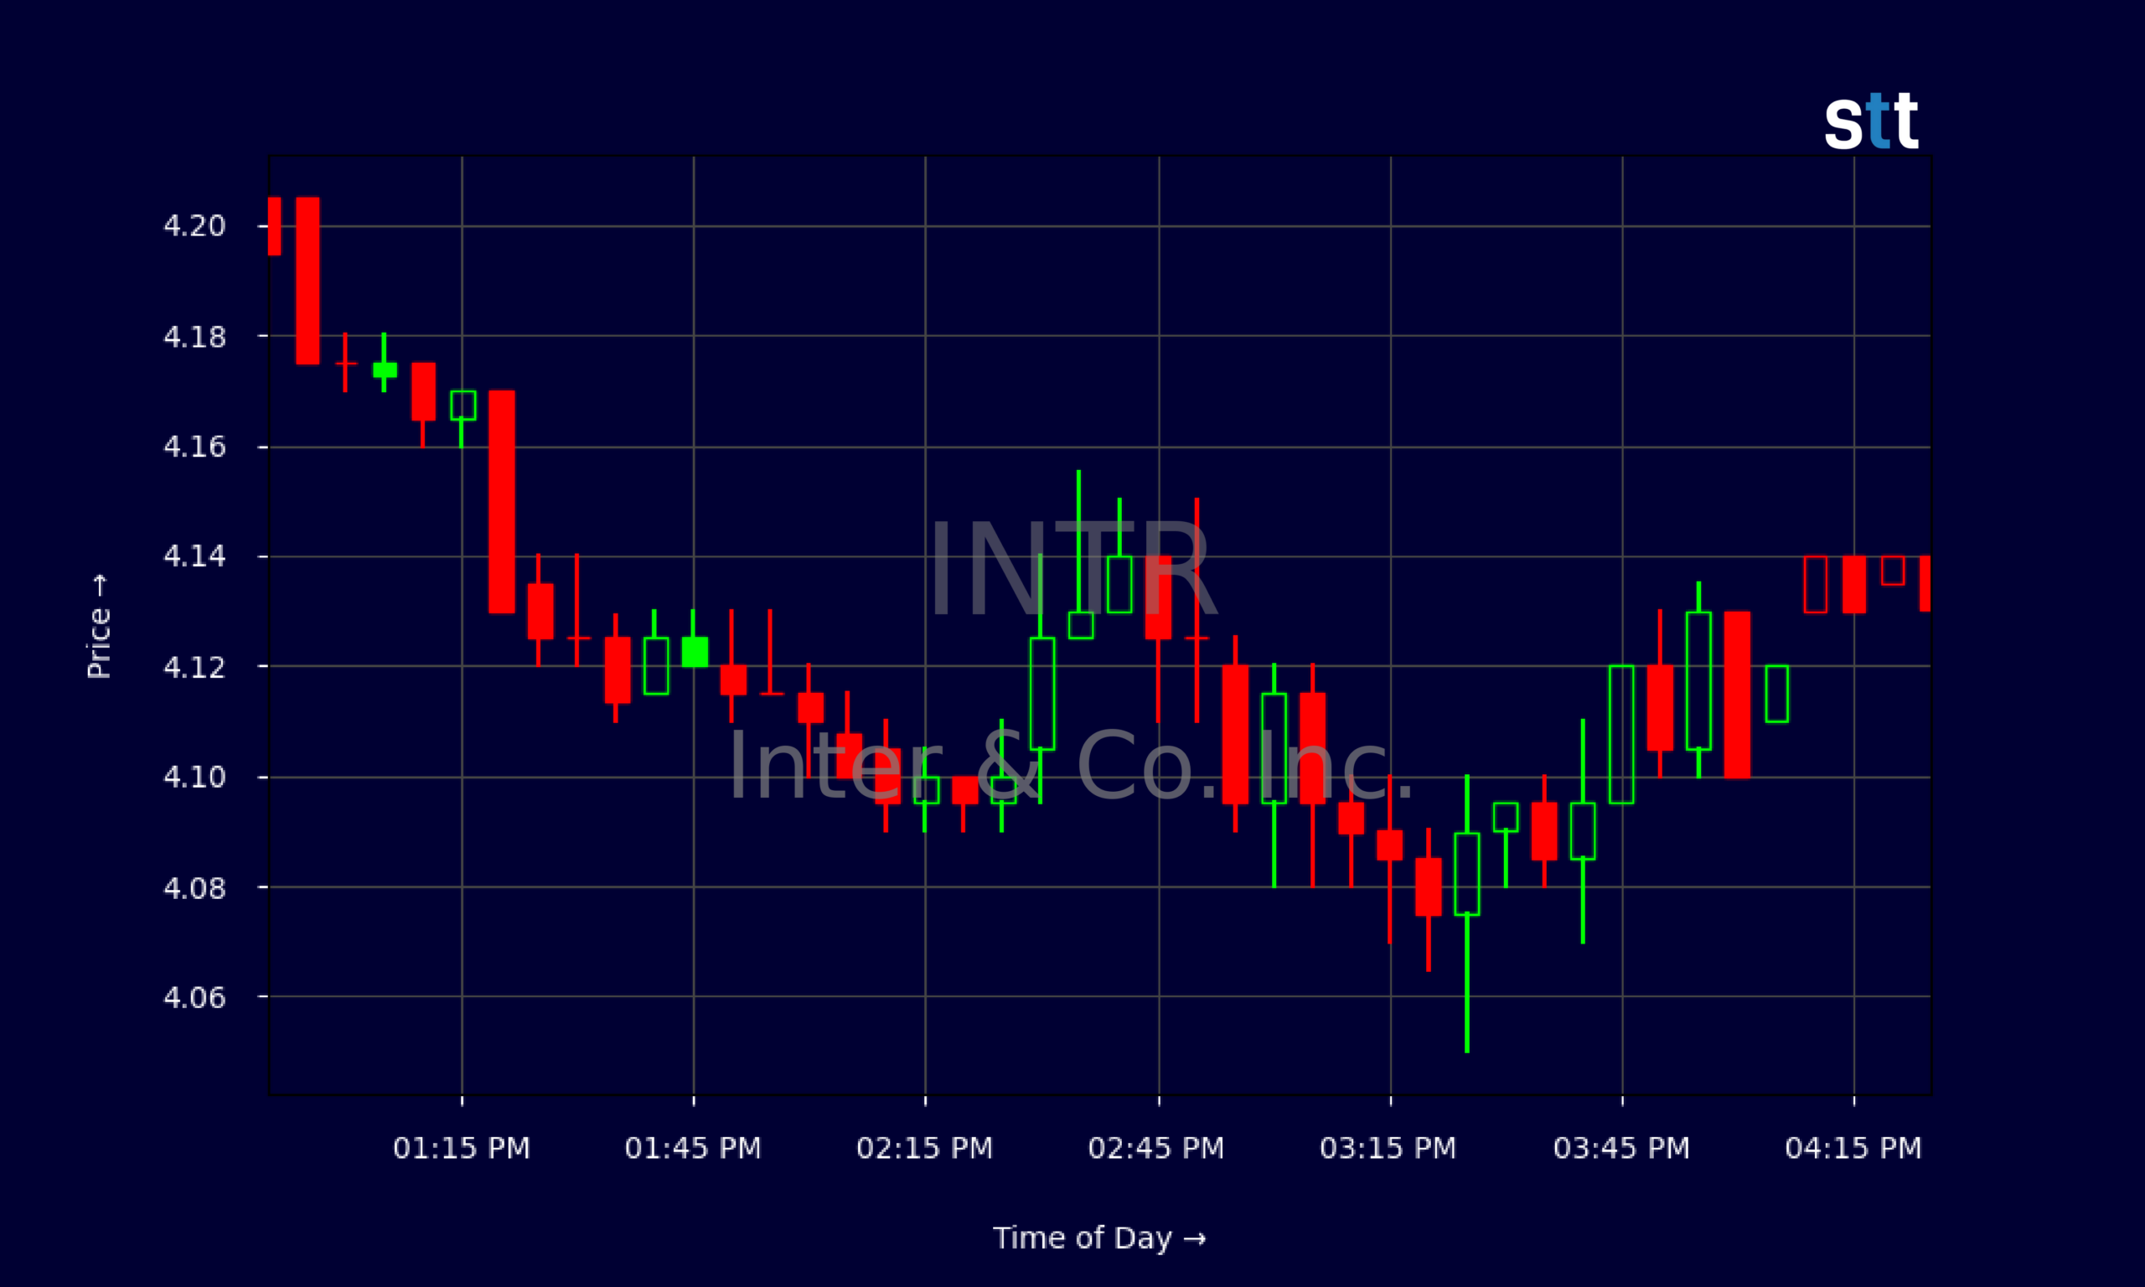
Task: Click the 02:15 PM time label
Action: coord(924,1148)
